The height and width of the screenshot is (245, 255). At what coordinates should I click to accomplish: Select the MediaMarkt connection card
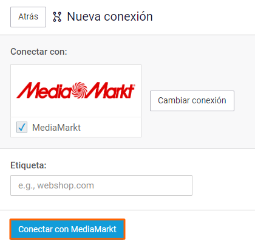pos(76,101)
